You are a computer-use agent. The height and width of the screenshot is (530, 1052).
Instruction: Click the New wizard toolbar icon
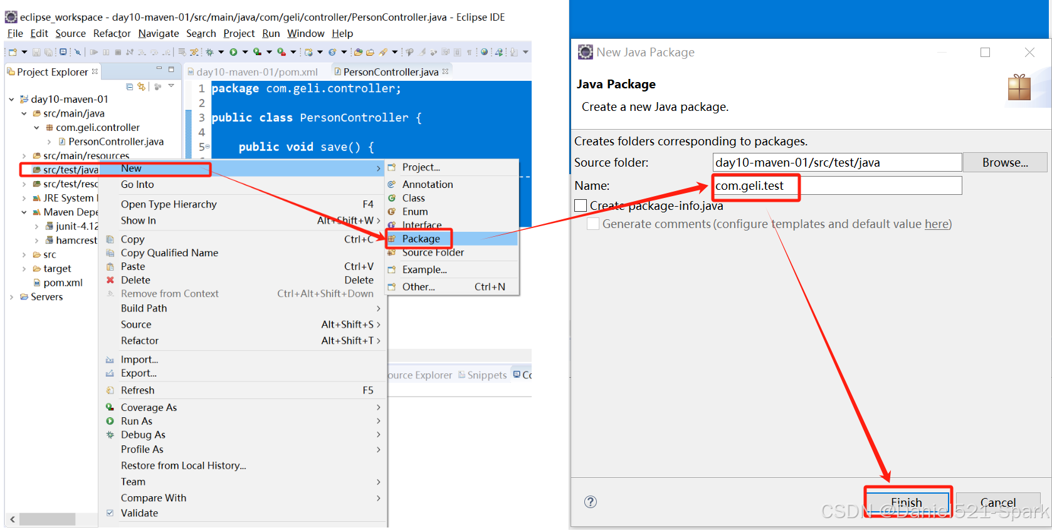13,52
